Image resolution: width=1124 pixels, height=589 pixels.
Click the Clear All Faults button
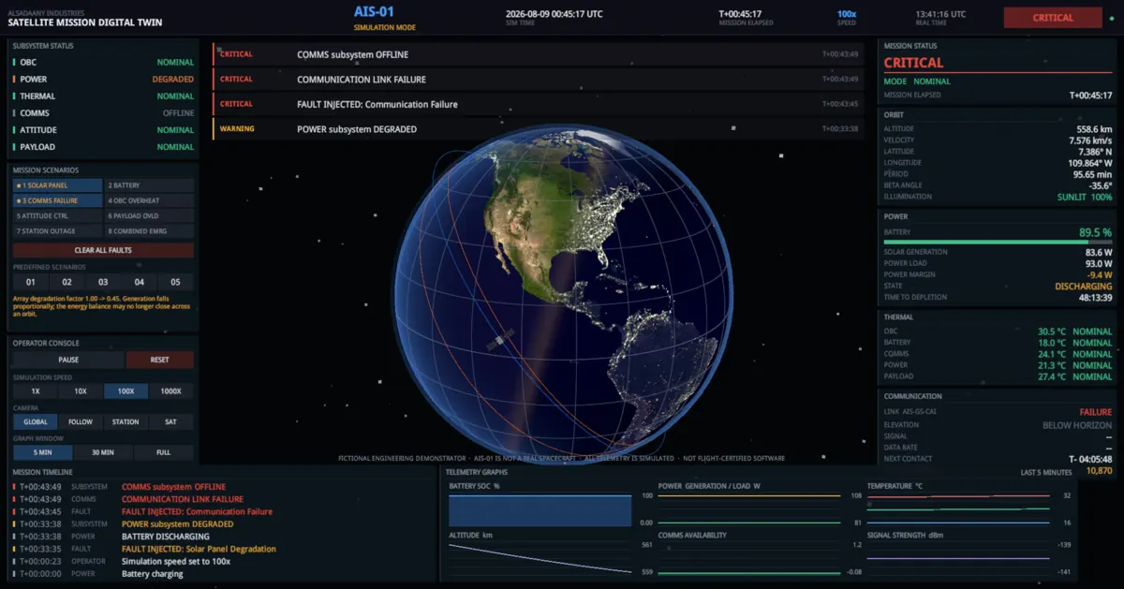[103, 250]
